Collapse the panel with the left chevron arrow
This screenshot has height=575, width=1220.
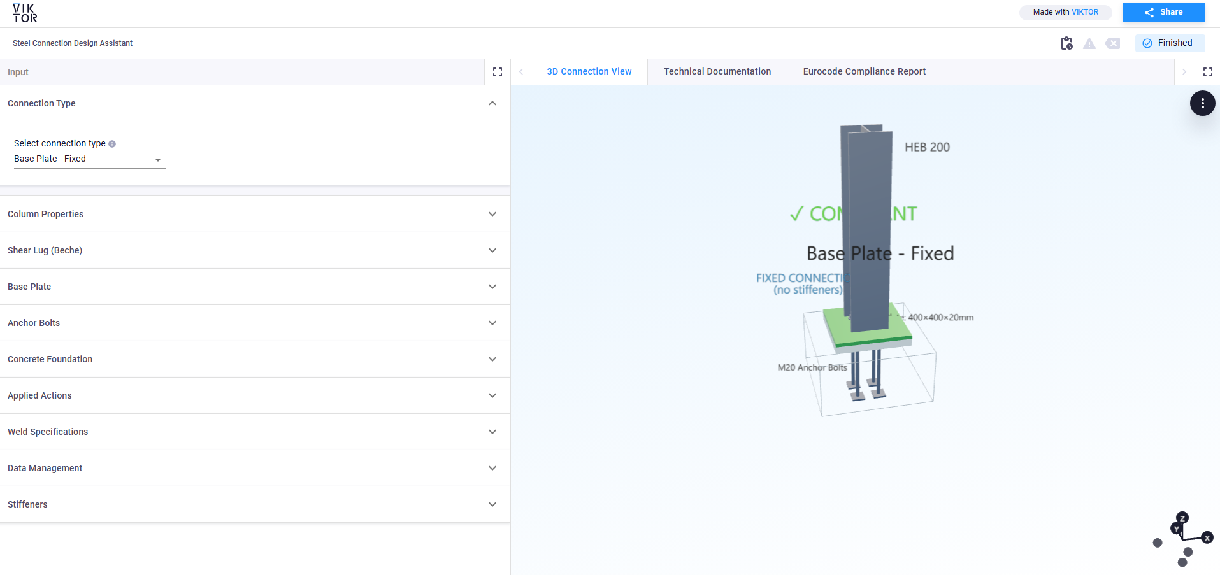pyautogui.click(x=520, y=71)
